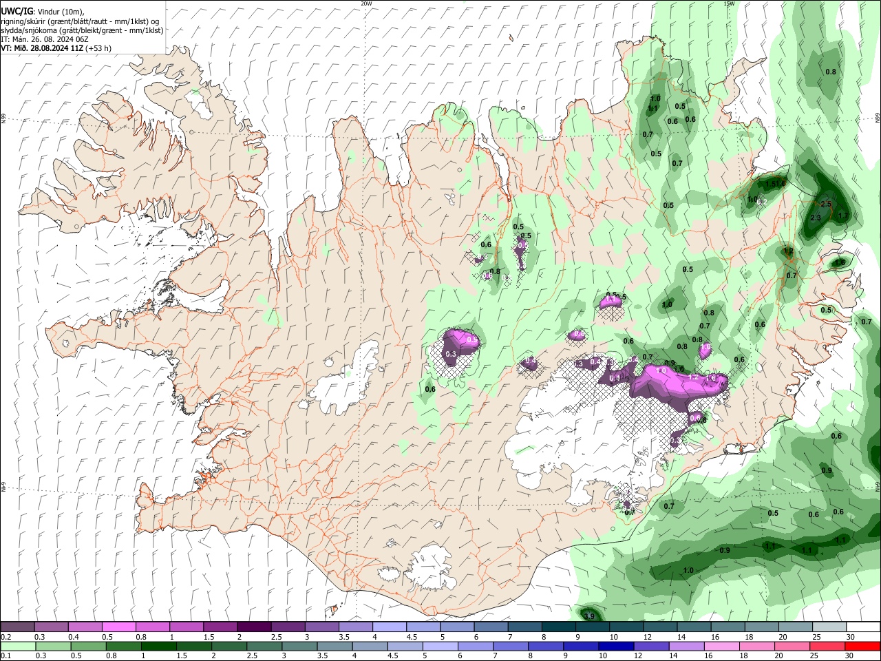Click the "Vindur (10m)" label

pyautogui.click(x=62, y=12)
